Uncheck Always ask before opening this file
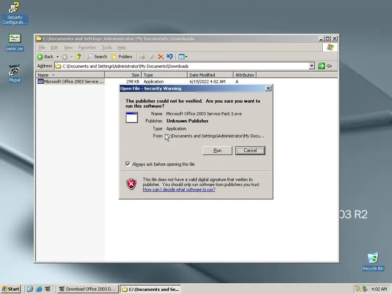Viewport: 392px width, 294px height. pos(128,164)
